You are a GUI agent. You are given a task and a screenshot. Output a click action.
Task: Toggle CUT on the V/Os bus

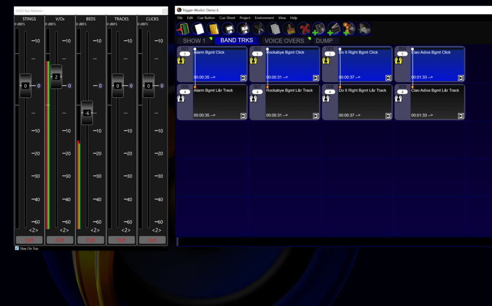click(x=60, y=240)
